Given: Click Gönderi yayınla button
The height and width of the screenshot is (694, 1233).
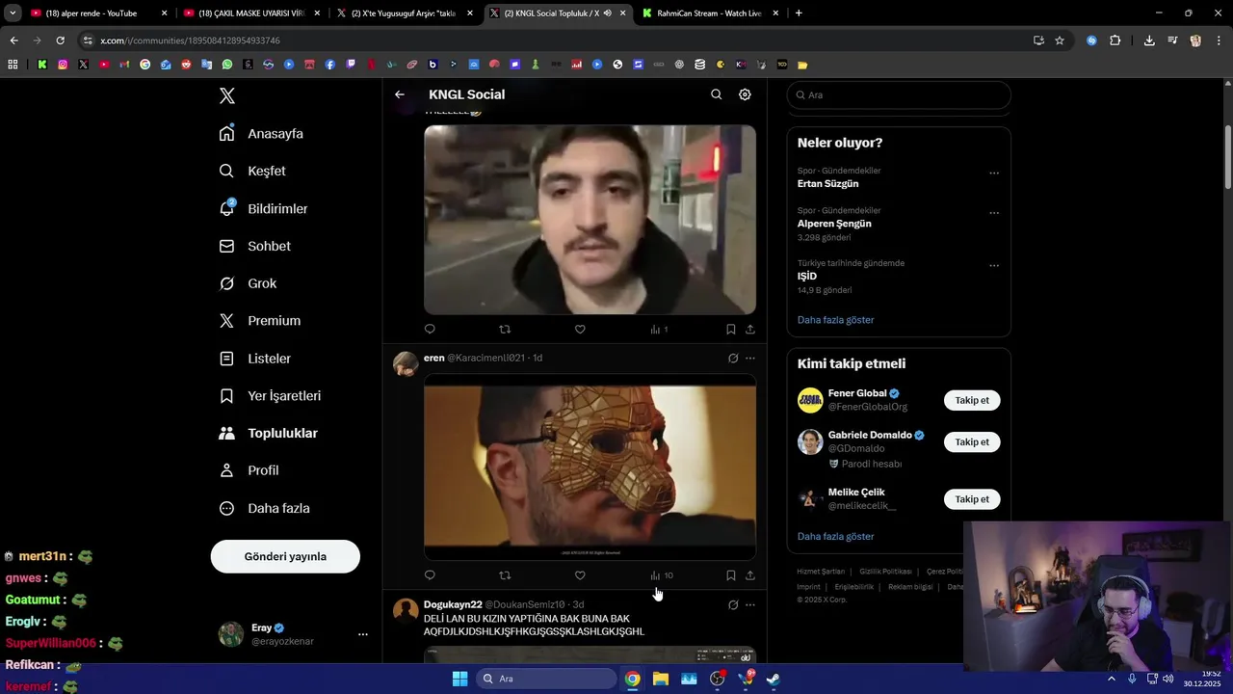Looking at the screenshot, I should (285, 556).
